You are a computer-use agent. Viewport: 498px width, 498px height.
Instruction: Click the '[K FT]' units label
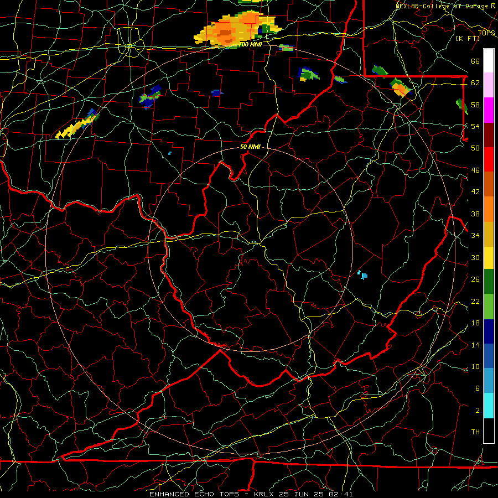point(468,38)
